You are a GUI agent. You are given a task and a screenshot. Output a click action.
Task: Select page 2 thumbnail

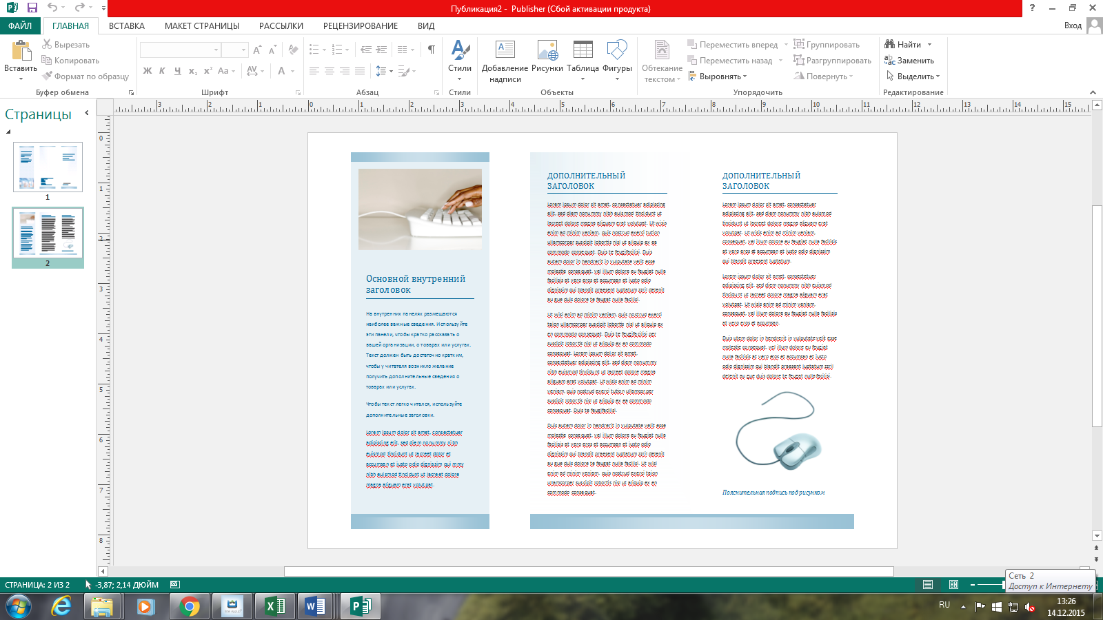click(48, 232)
